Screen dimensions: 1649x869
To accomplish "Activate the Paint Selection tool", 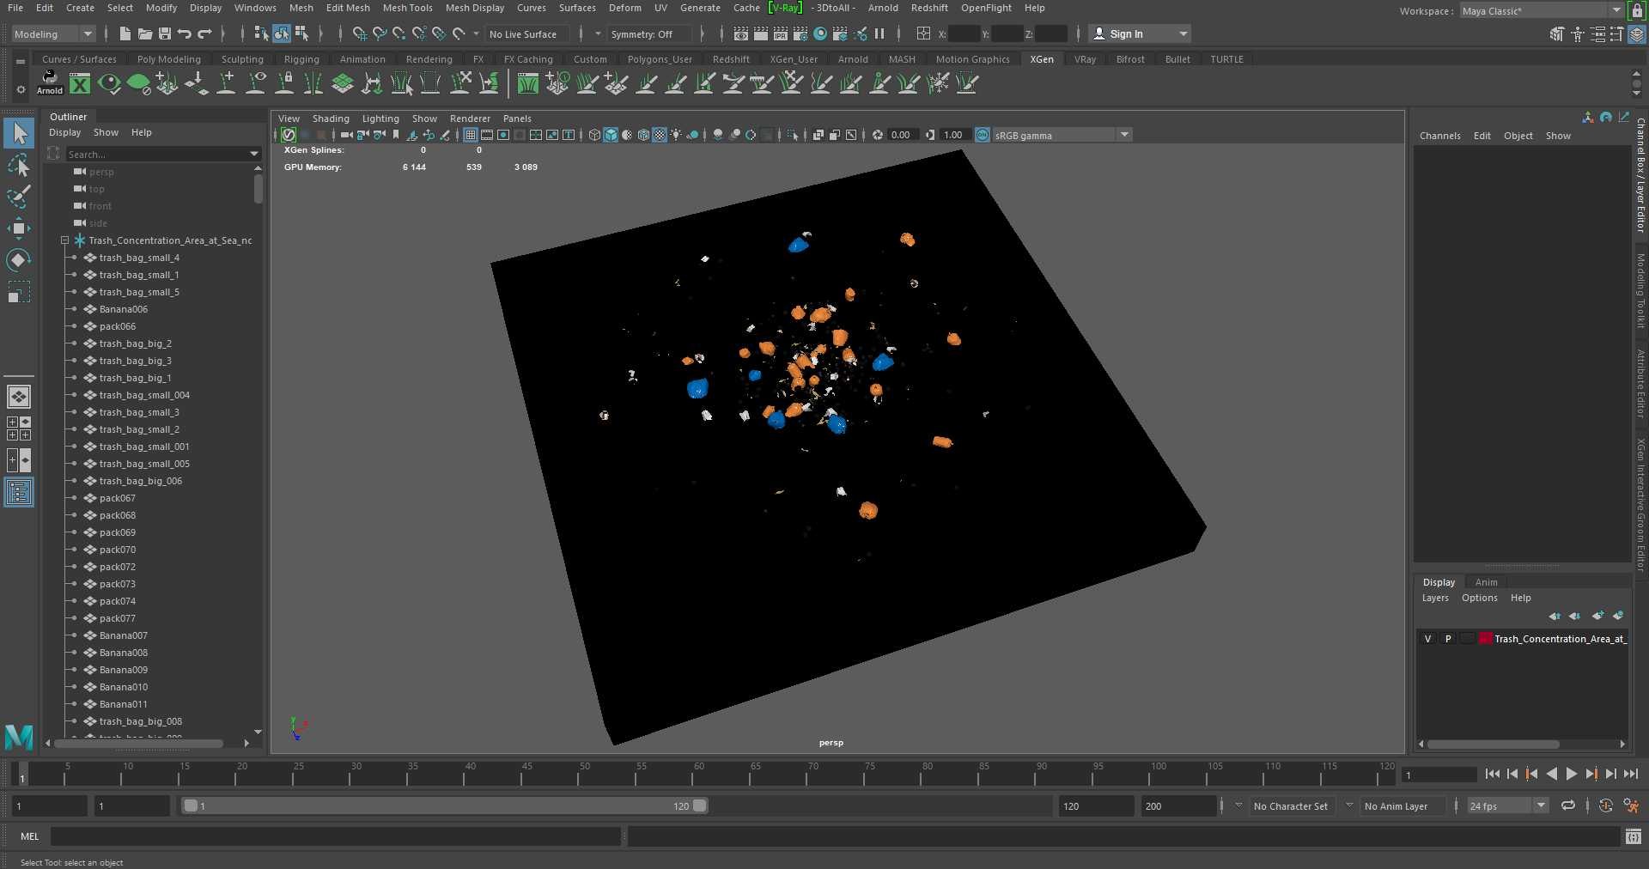I will click(19, 196).
